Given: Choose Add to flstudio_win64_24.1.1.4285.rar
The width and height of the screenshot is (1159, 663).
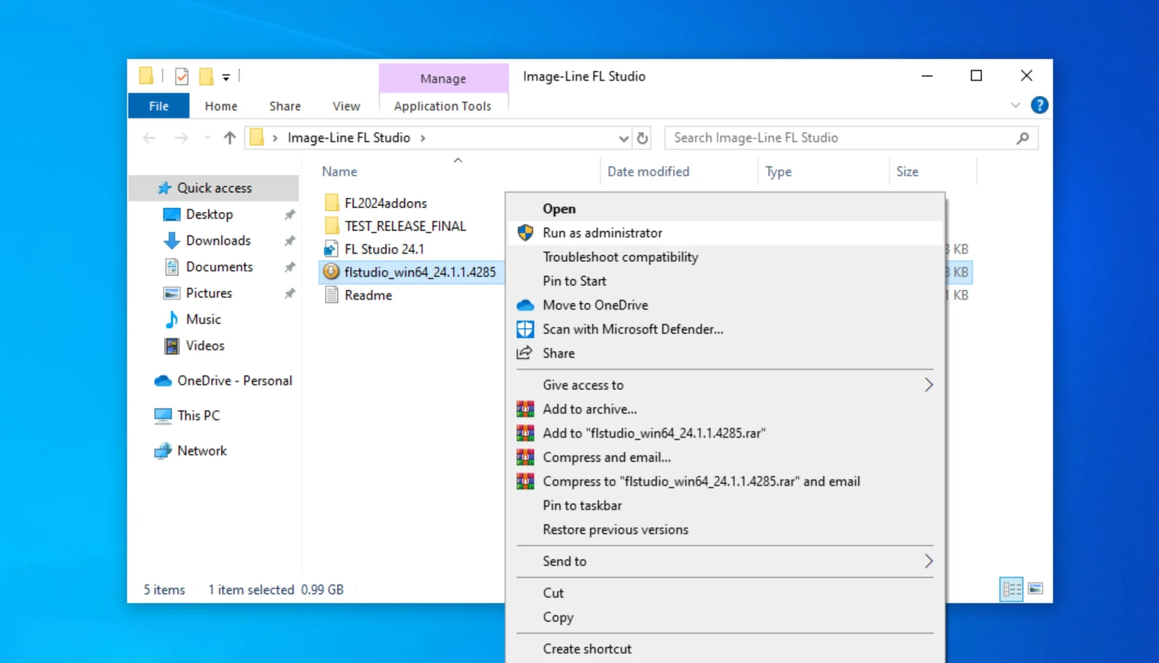Looking at the screenshot, I should [x=724, y=433].
